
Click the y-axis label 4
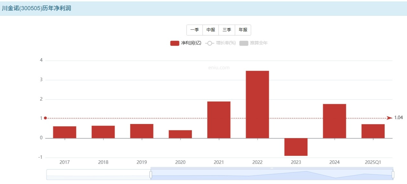click(x=41, y=60)
